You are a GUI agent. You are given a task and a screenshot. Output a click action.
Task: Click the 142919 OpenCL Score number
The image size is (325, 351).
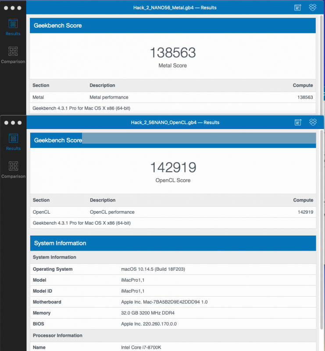tap(173, 168)
